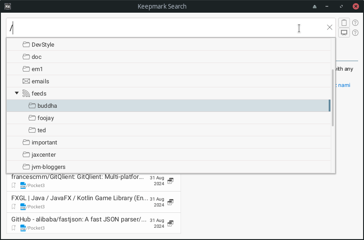Open the FXGL result in external window
Screen dimensions: 364x240
[170, 202]
